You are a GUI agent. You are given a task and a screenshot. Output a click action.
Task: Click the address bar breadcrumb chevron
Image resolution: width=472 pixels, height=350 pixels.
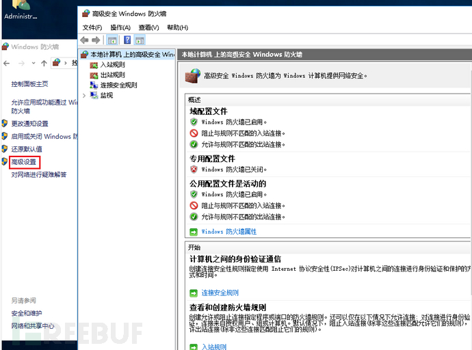65,63
